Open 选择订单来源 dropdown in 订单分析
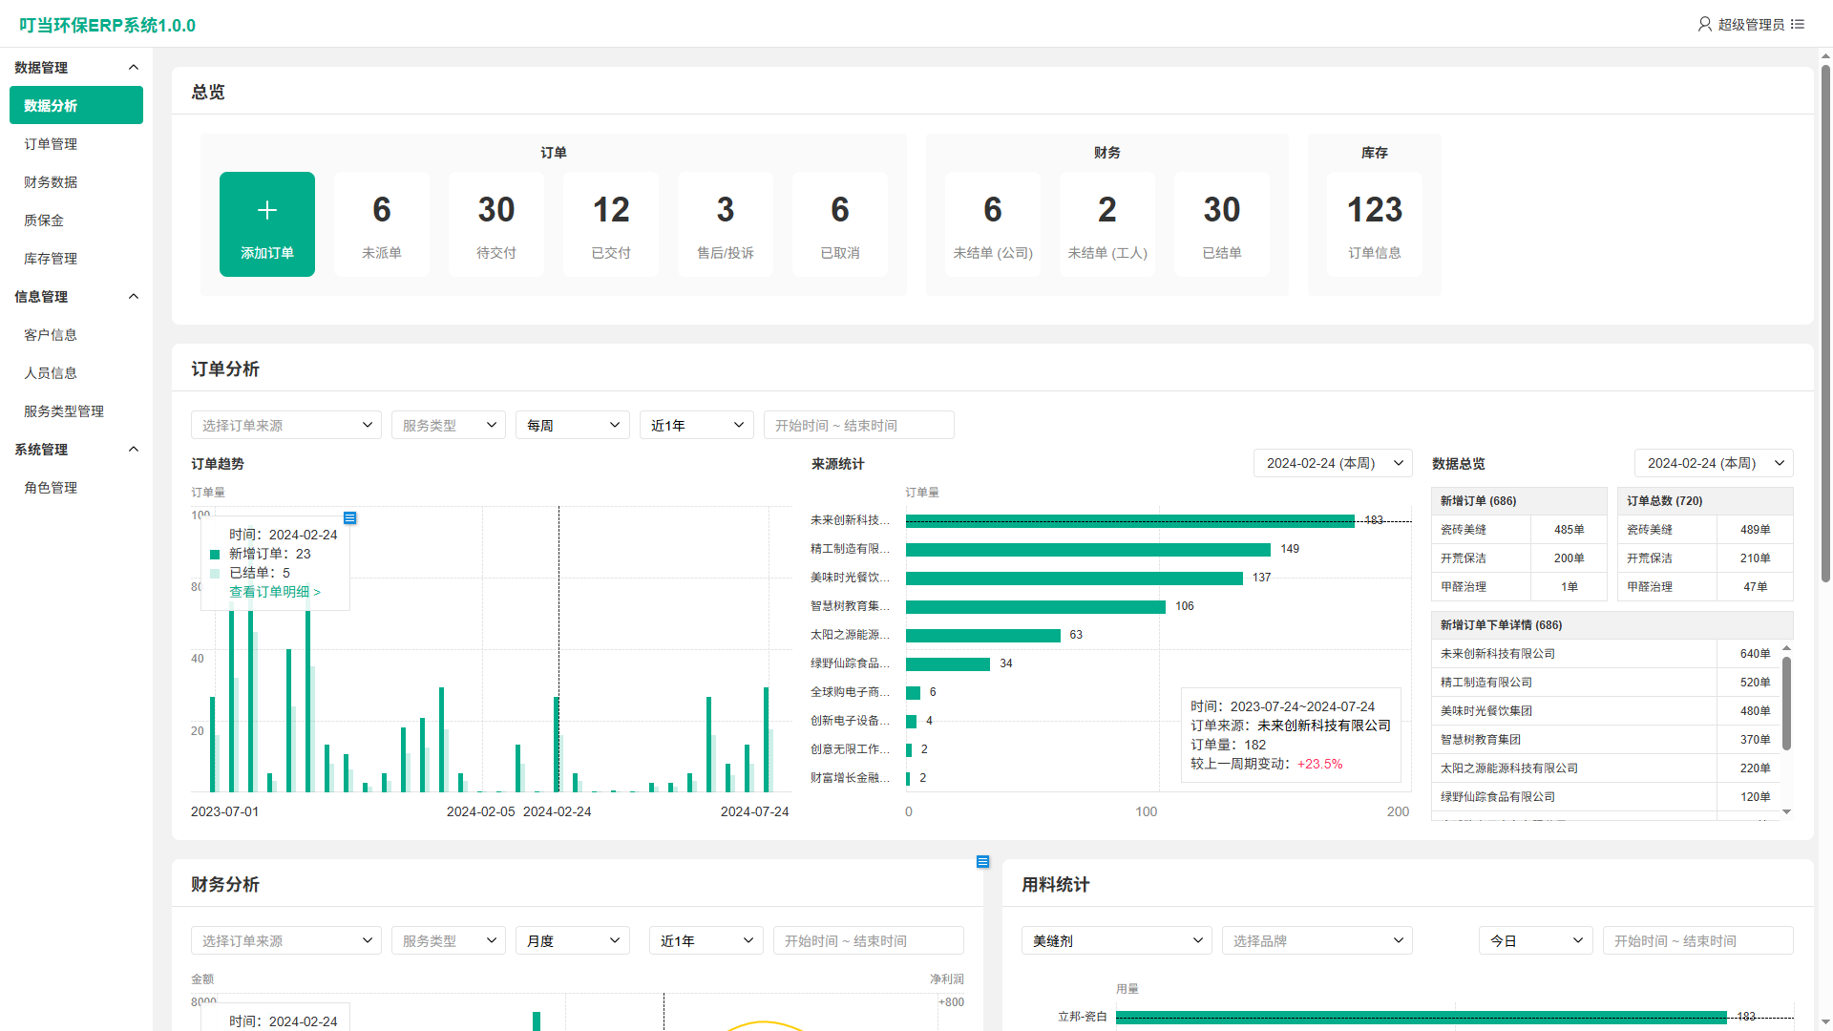The height and width of the screenshot is (1031, 1833). (286, 425)
